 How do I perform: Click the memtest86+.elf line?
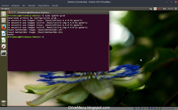tap(35, 30)
